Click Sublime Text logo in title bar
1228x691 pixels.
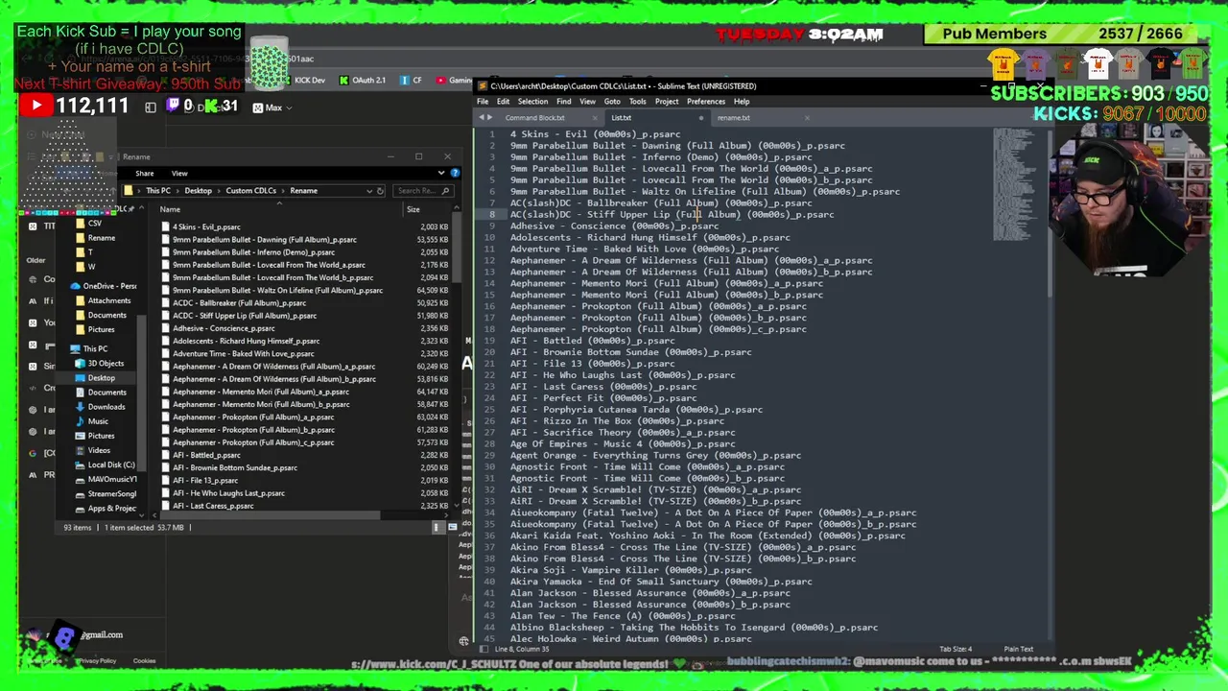[x=483, y=86]
